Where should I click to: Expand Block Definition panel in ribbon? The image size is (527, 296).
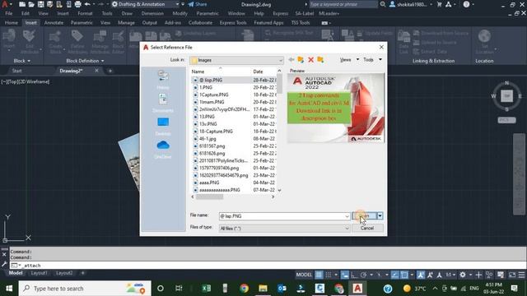[86, 61]
